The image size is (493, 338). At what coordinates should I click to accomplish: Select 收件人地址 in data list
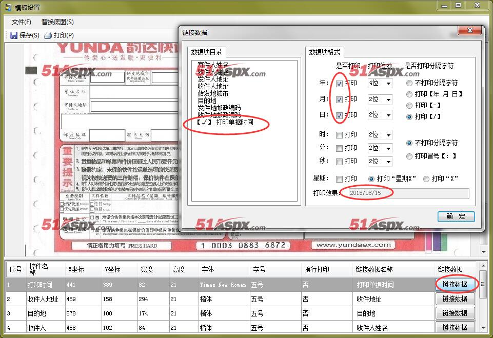pyautogui.click(x=213, y=86)
